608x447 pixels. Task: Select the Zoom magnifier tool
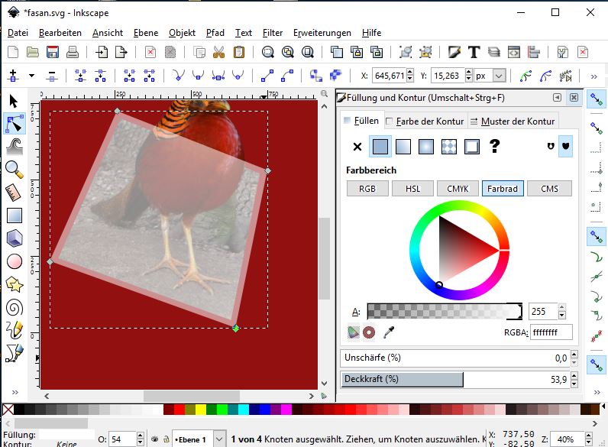14,169
